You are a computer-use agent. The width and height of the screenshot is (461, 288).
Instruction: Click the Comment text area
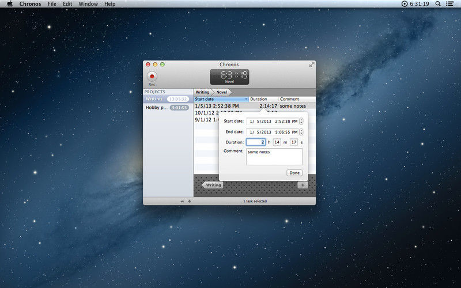pyautogui.click(x=274, y=157)
